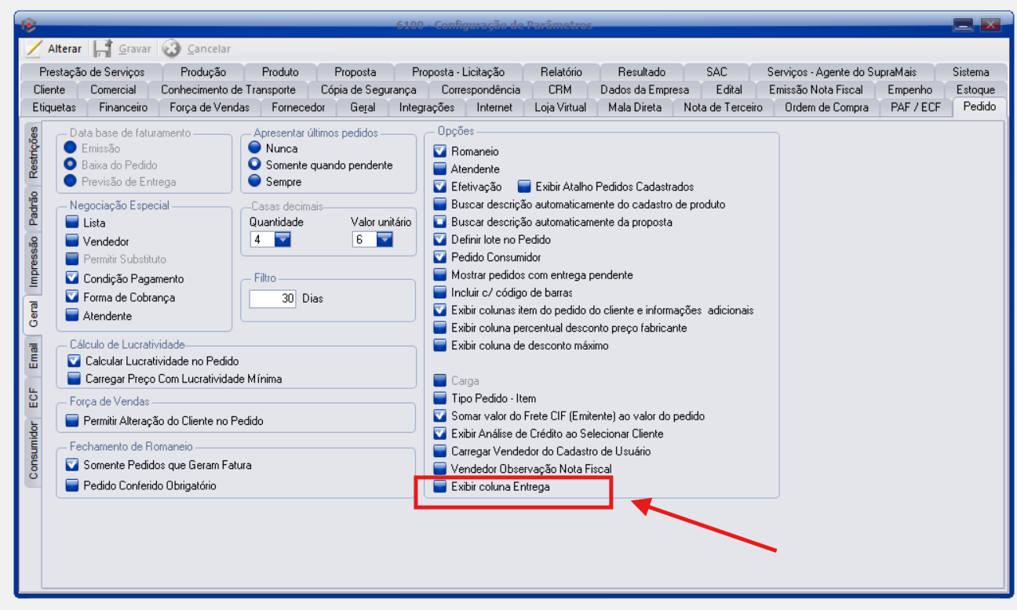Click the application logo in title bar

[29, 25]
